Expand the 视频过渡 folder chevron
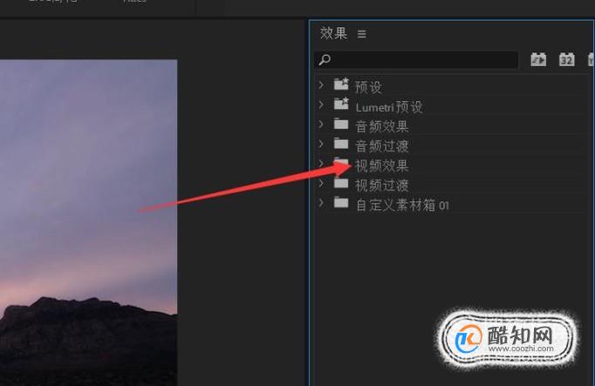Screen dimensions: 595x386 click(x=321, y=183)
